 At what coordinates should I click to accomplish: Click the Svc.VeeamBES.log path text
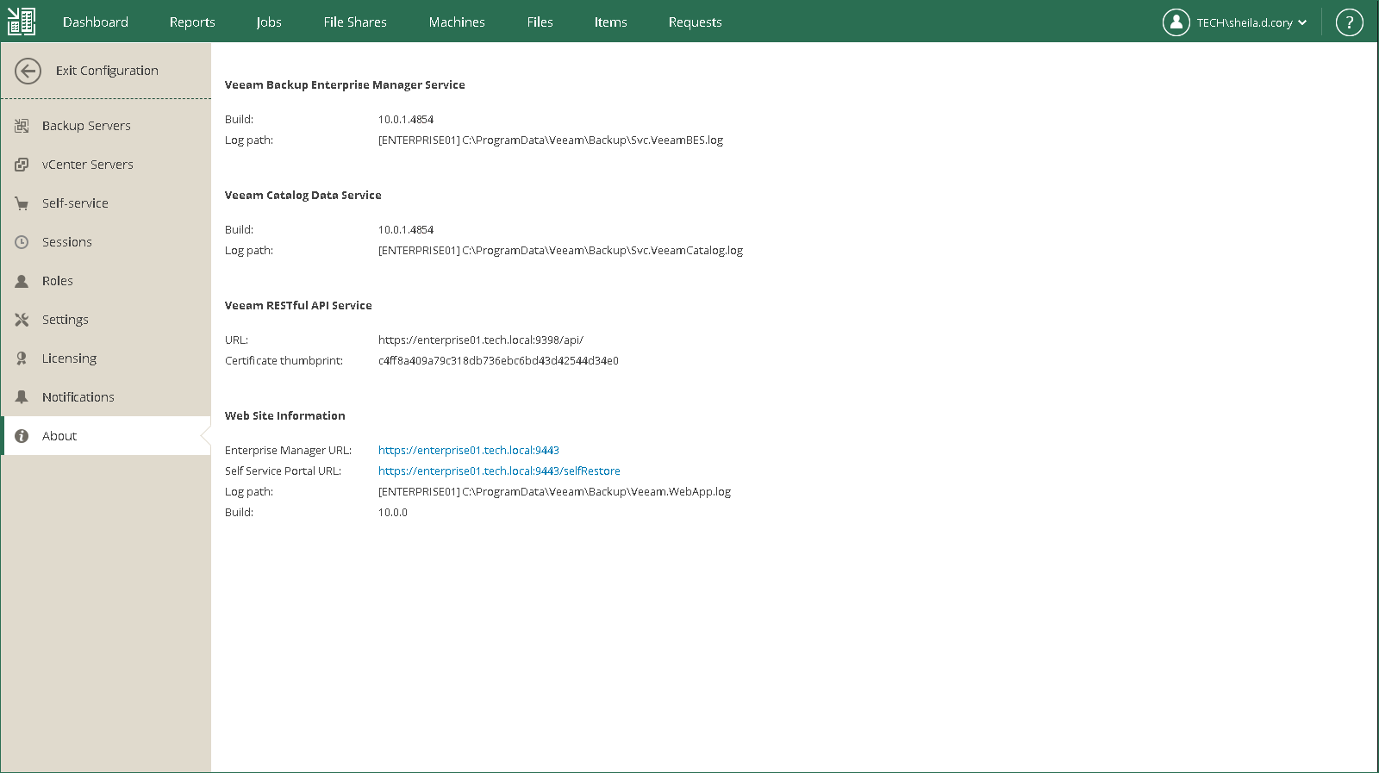click(x=551, y=140)
